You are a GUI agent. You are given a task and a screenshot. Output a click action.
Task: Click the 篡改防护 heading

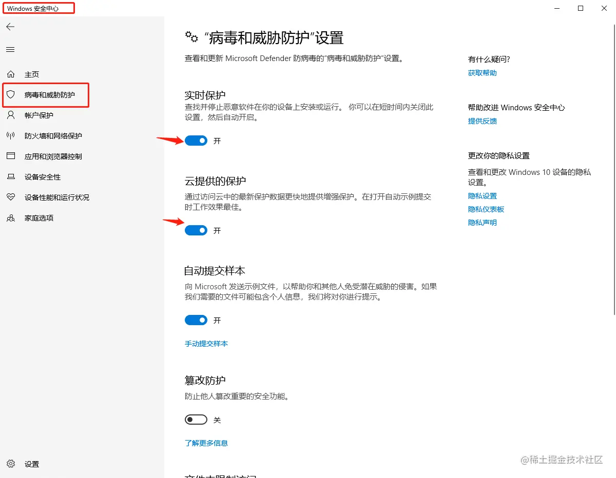[205, 381]
